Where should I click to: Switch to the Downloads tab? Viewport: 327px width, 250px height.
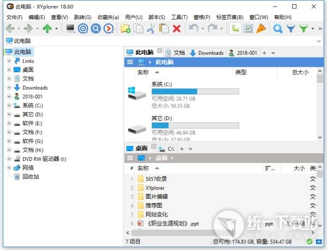pyautogui.click(x=207, y=53)
